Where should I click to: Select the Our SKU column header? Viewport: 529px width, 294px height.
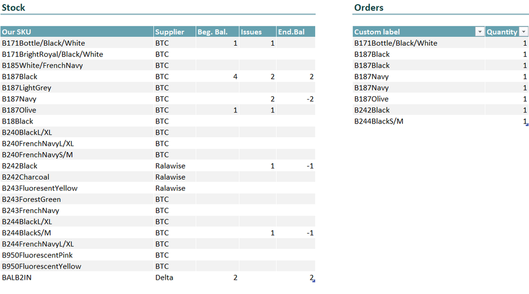point(77,32)
